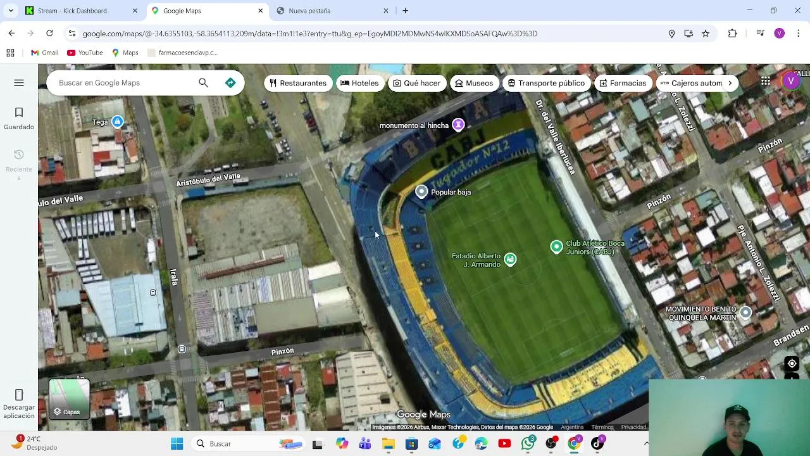View site information icon
The height and width of the screenshot is (456, 810).
[x=72, y=34]
